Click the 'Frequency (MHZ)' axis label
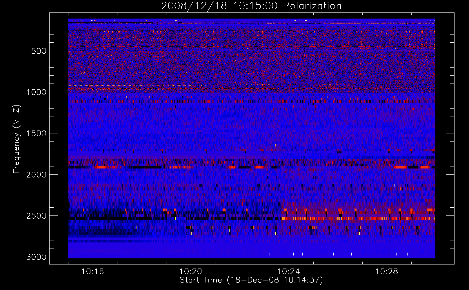The image size is (469, 290). 16,139
